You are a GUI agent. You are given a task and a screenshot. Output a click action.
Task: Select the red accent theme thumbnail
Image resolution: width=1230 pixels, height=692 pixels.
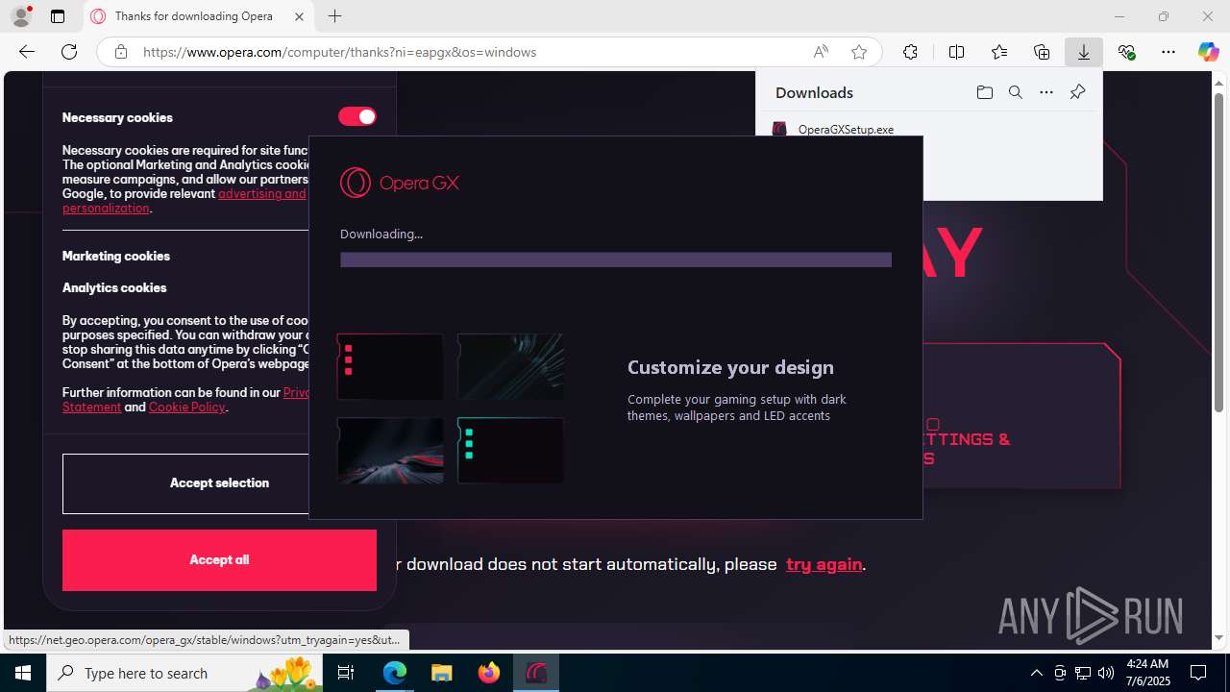(x=390, y=366)
